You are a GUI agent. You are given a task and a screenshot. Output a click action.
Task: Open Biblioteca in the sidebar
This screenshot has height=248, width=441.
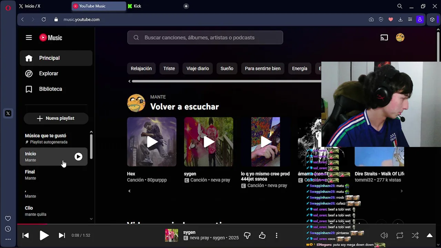[x=56, y=89]
